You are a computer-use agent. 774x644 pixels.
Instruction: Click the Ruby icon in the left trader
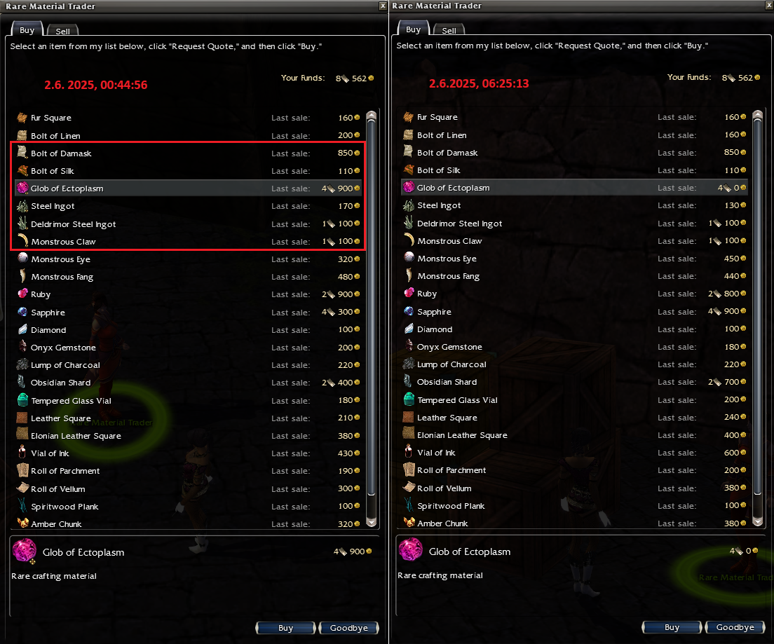tap(22, 294)
